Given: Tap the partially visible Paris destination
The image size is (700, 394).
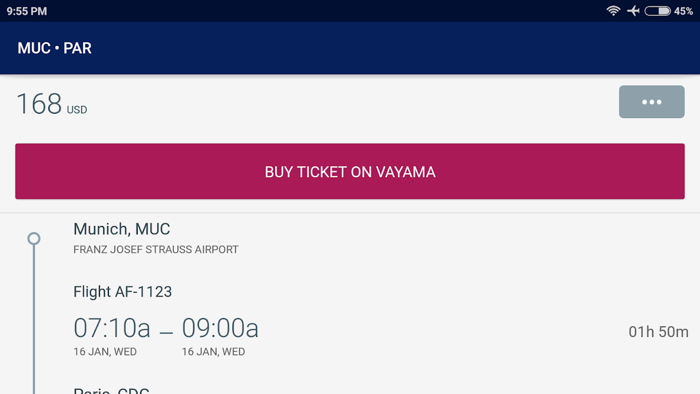Looking at the screenshot, I should 111,391.
